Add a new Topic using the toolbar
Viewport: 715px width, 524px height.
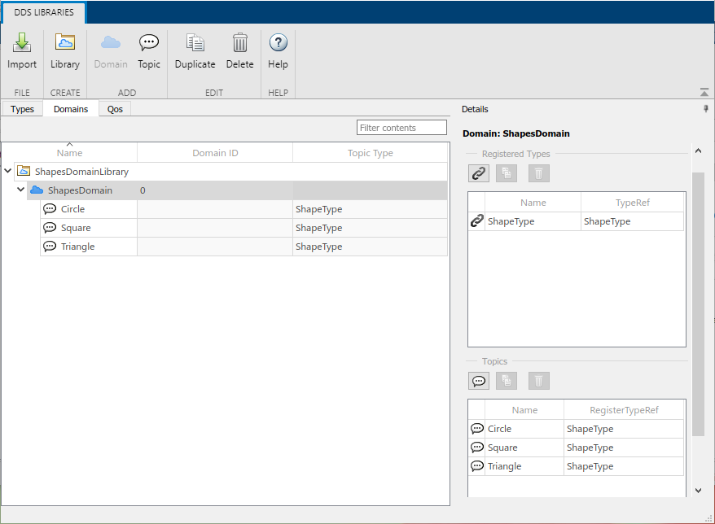pyautogui.click(x=149, y=50)
